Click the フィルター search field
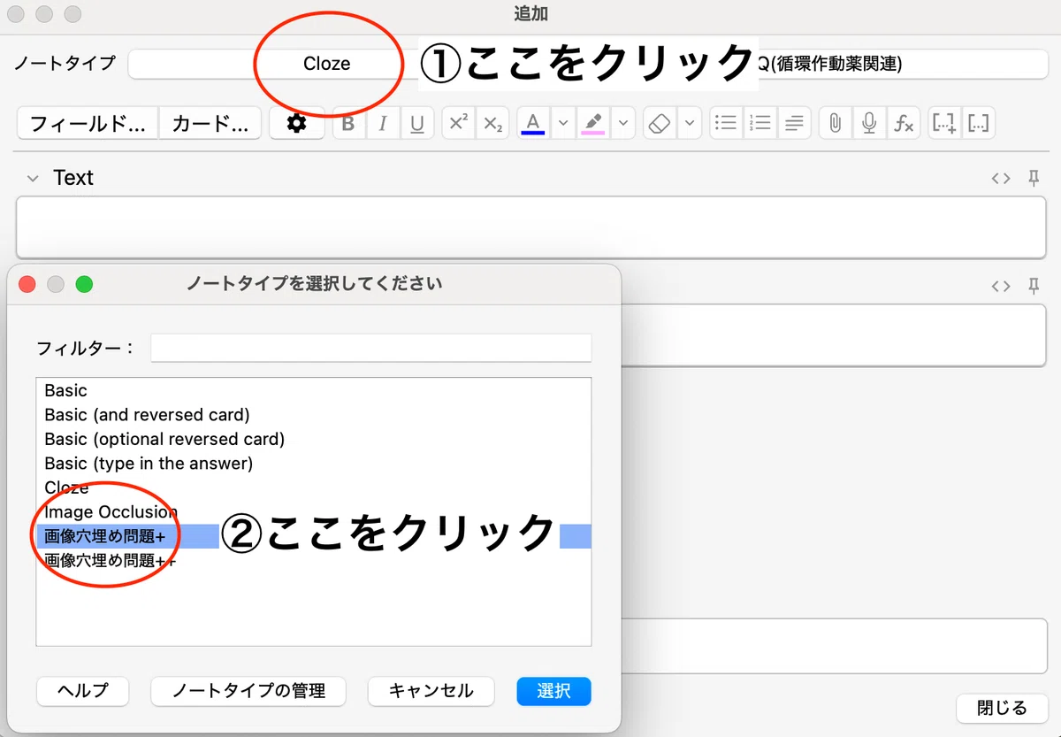This screenshot has height=737, width=1061. coord(371,348)
